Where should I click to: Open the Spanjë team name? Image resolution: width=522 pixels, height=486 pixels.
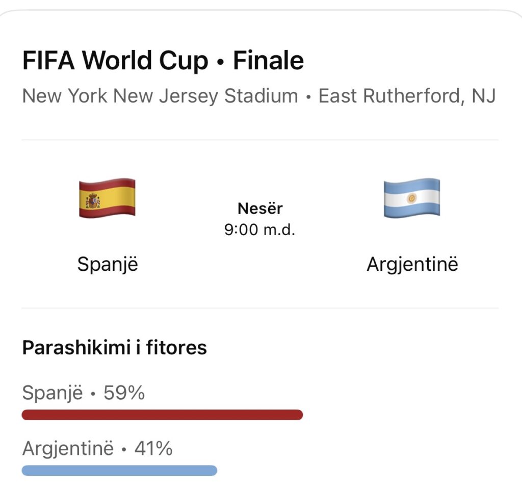coord(108,265)
